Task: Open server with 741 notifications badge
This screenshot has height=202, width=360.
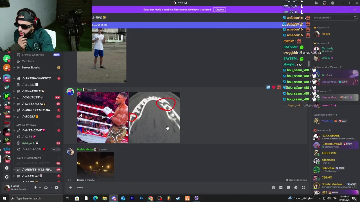Action: point(7,78)
